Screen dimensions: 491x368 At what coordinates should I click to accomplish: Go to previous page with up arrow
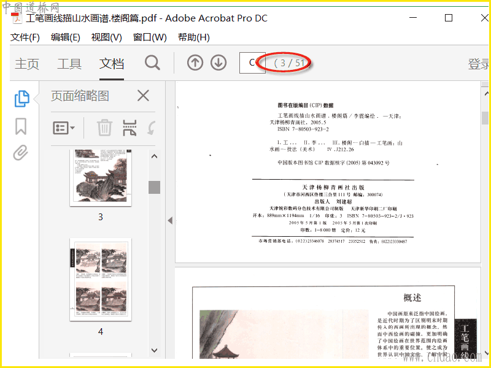click(195, 63)
